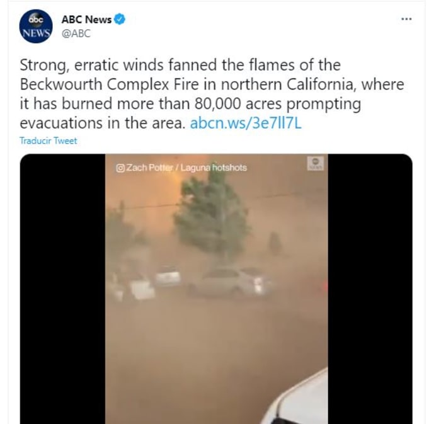The height and width of the screenshot is (424, 441).
Task: Click the left black bar of video
Action: [x=62, y=289]
